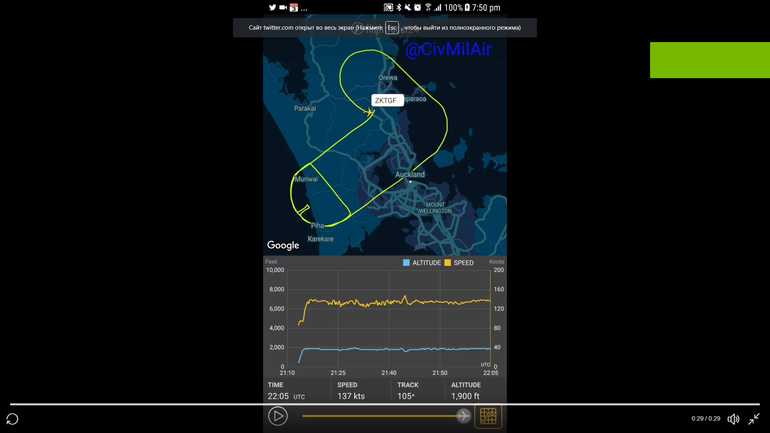Click the 21:25 time axis label
The height and width of the screenshot is (433, 770).
tap(338, 373)
